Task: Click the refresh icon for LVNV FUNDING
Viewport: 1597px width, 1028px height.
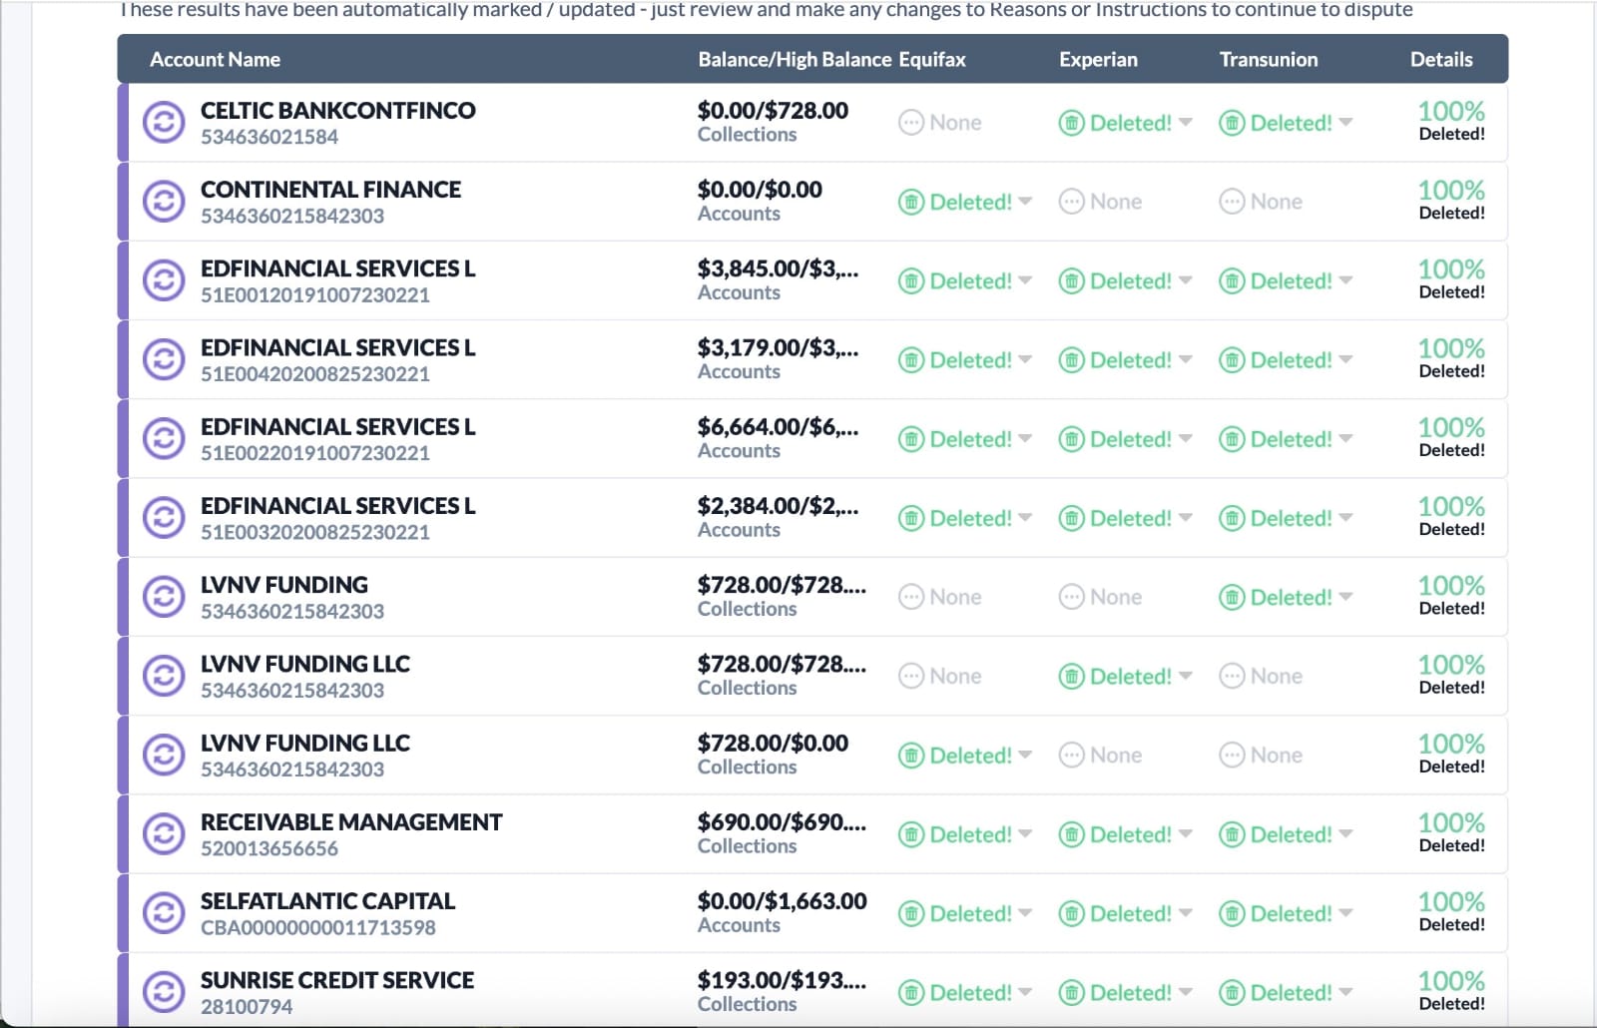Action: (165, 596)
